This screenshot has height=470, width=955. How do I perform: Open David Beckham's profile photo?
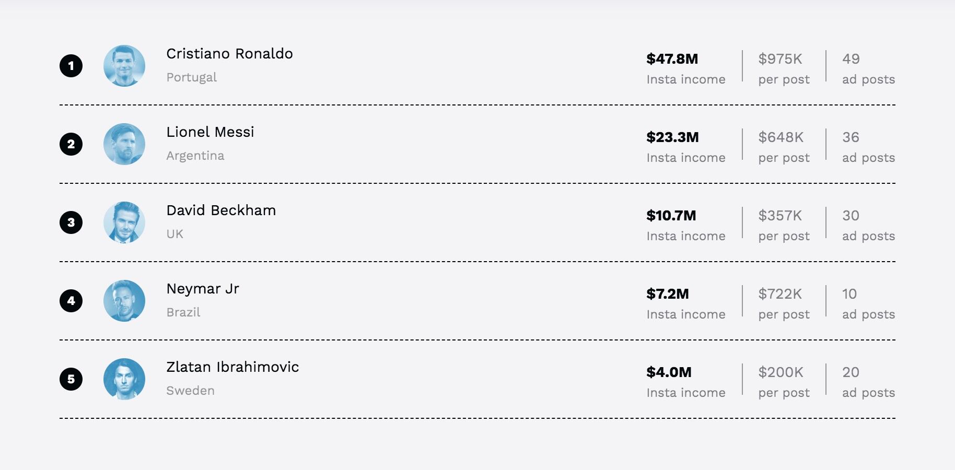[x=124, y=222]
